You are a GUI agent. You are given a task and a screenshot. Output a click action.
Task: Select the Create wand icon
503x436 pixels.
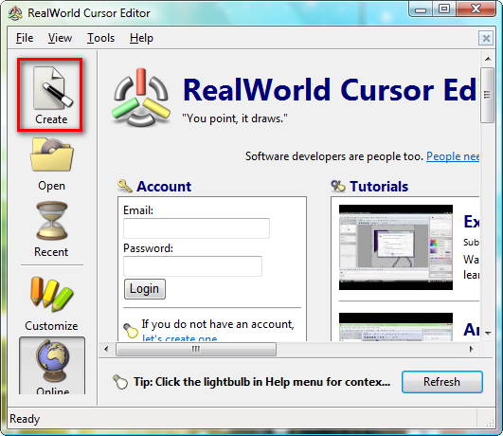click(53, 87)
